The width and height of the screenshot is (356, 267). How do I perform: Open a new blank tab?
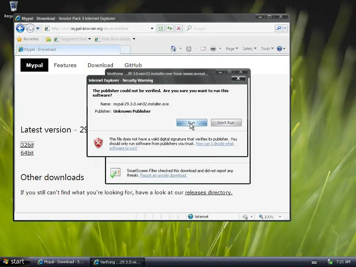pyautogui.click(x=125, y=49)
